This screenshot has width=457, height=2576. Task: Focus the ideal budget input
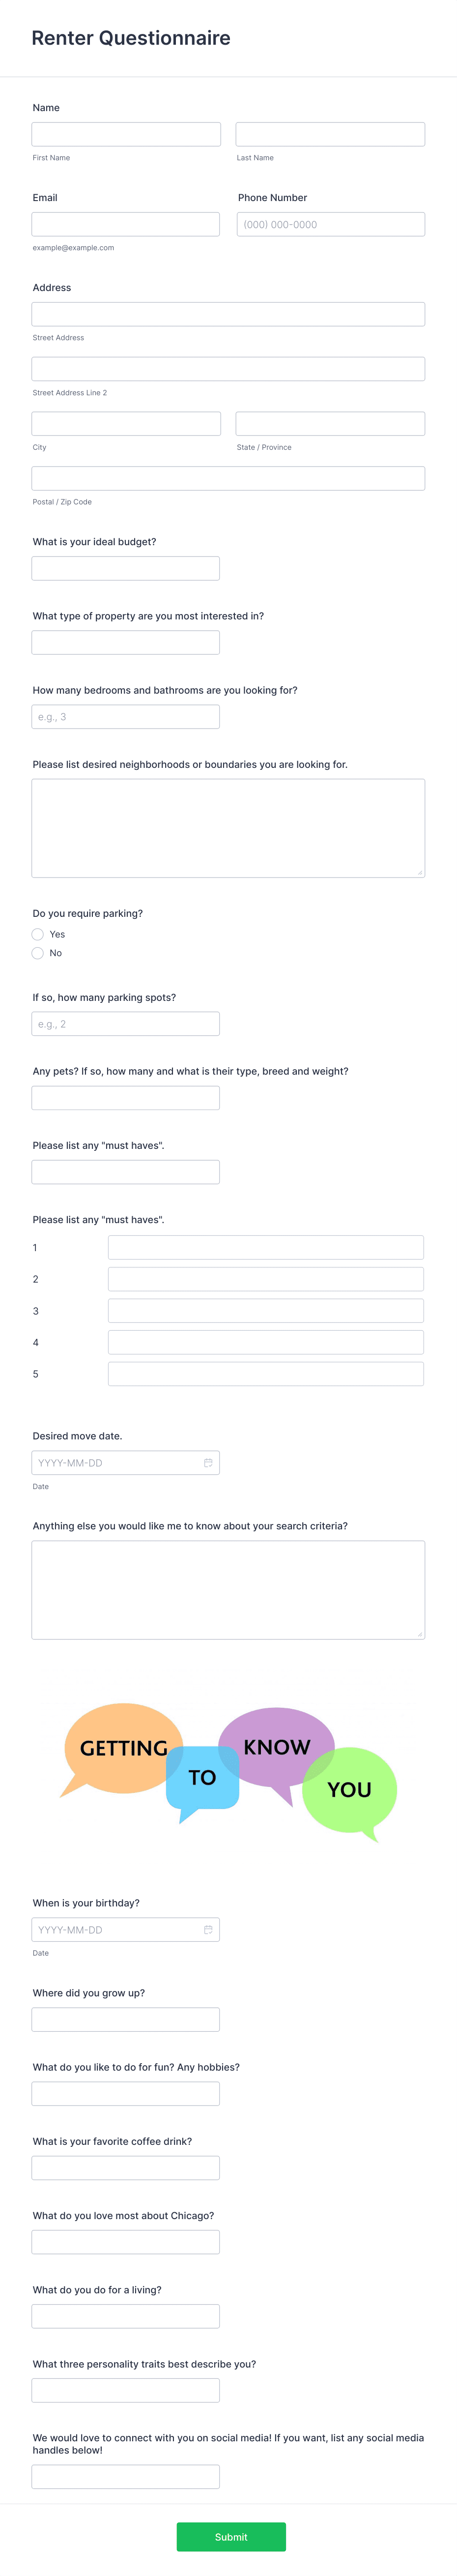pos(125,567)
